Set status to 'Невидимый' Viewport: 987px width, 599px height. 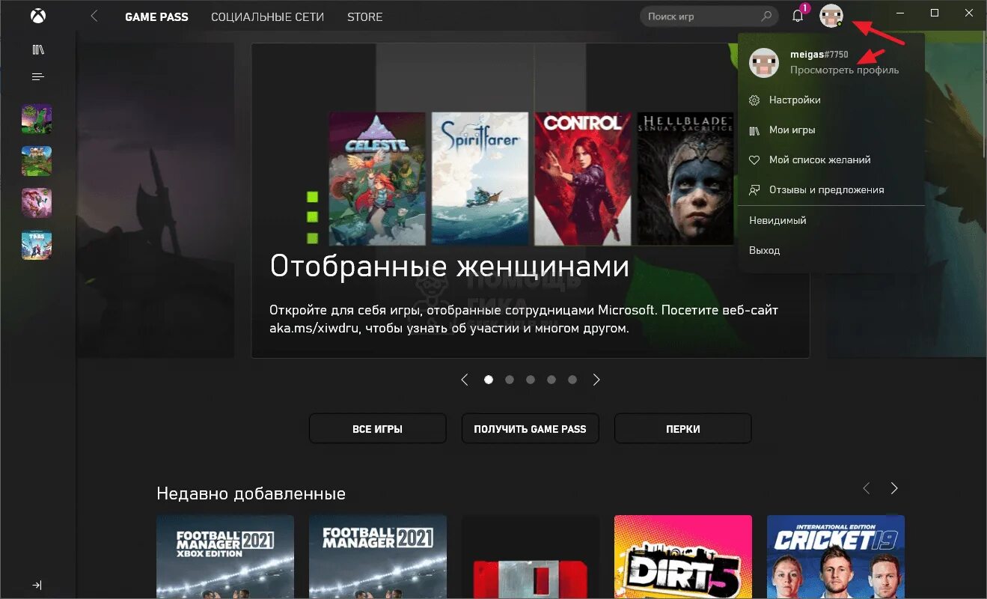point(831,221)
